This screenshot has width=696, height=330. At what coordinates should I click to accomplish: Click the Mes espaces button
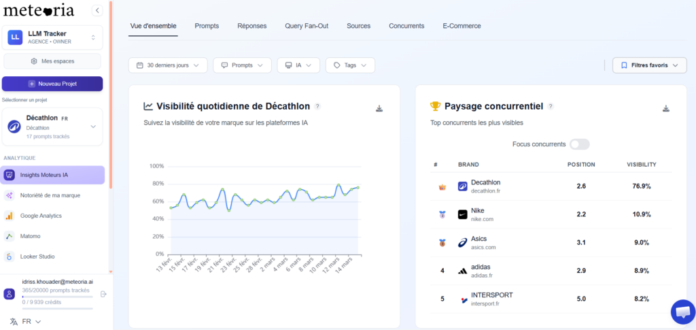coord(52,61)
